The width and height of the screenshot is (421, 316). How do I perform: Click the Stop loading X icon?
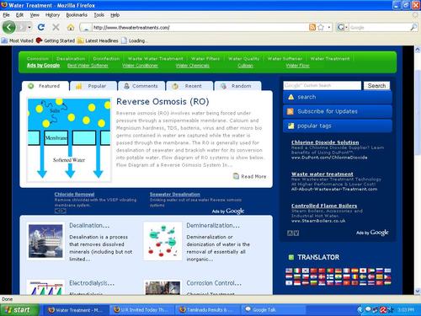pos(56,27)
